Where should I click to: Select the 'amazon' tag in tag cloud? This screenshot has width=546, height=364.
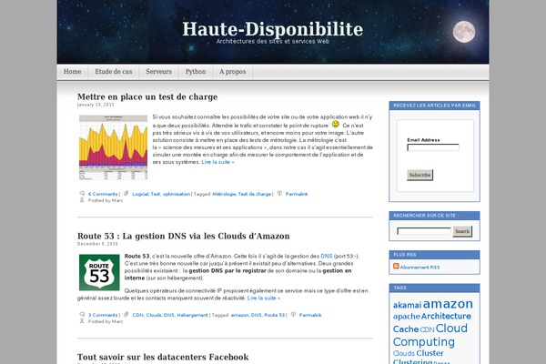tap(448, 305)
